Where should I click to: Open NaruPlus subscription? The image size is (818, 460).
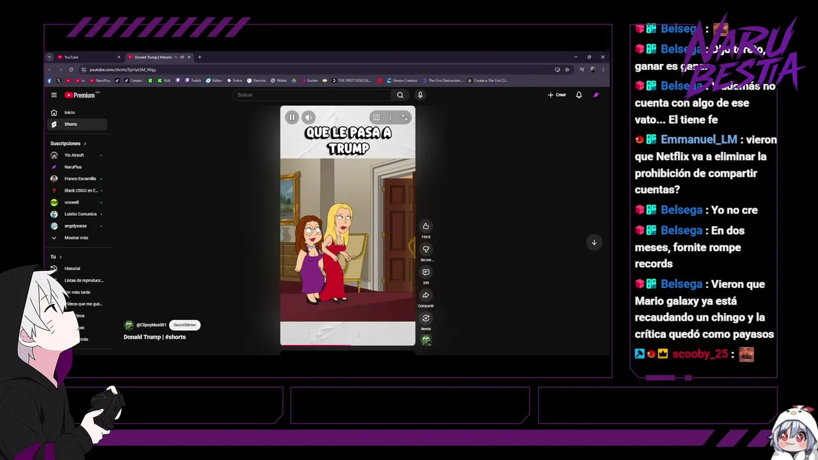(77, 167)
